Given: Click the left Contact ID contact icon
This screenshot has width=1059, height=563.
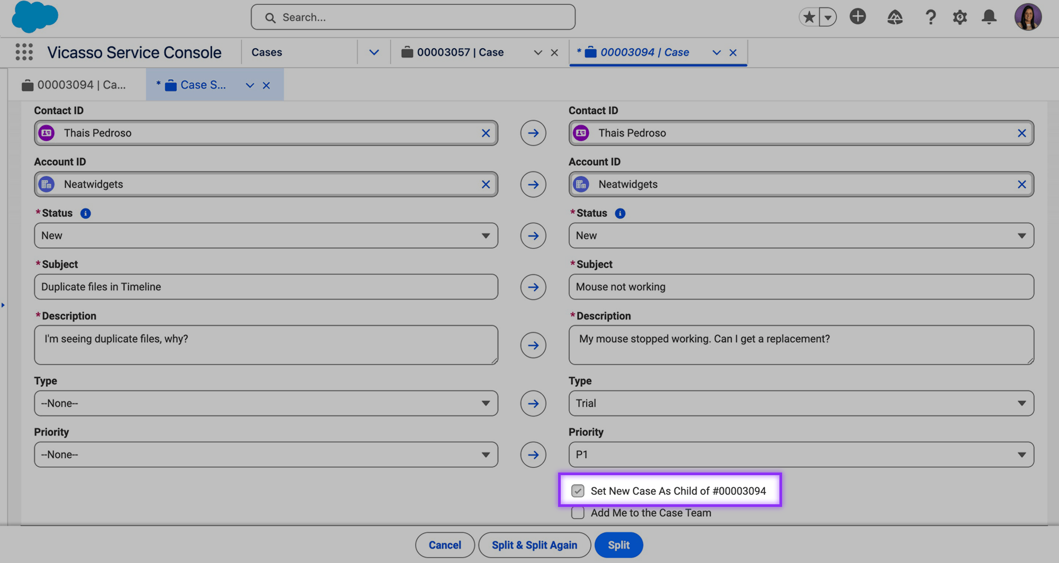Looking at the screenshot, I should point(47,133).
